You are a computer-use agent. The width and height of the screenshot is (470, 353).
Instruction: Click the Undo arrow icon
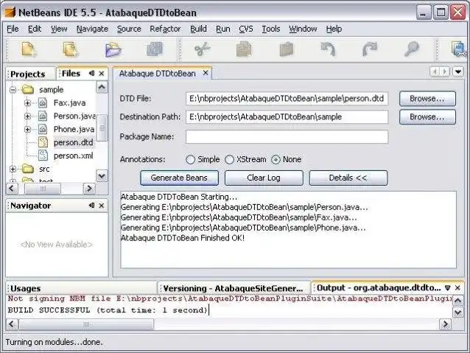(x=328, y=49)
